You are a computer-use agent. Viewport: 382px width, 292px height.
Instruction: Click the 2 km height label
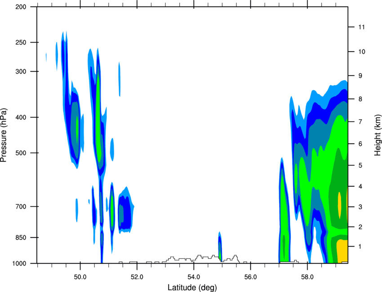360,227
